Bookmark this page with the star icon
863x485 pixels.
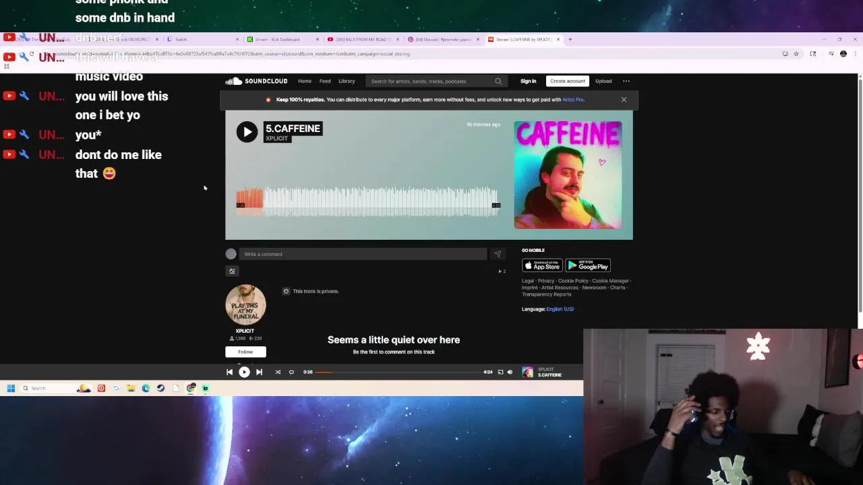pyautogui.click(x=796, y=54)
